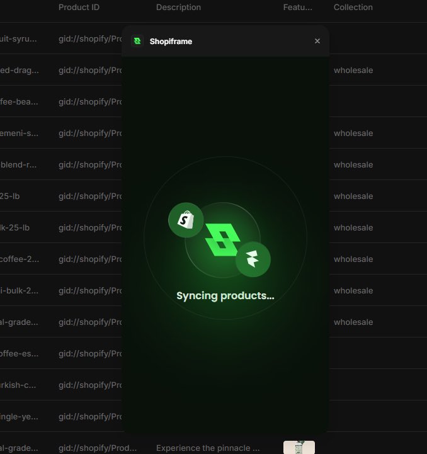Click the Framer logo icon

(x=253, y=259)
